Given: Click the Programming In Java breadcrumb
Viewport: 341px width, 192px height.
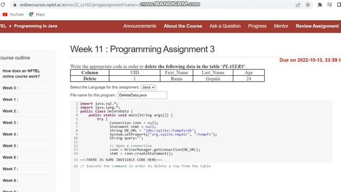Looking at the screenshot, I should pyautogui.click(x=36, y=26).
